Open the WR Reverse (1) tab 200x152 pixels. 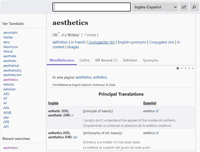pyautogui.click(x=106, y=60)
